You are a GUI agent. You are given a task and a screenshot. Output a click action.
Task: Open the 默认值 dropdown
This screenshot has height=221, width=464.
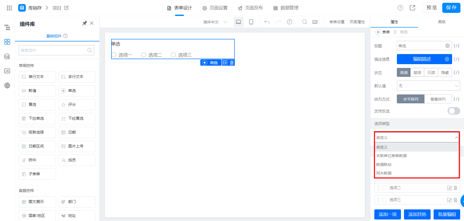(x=428, y=86)
